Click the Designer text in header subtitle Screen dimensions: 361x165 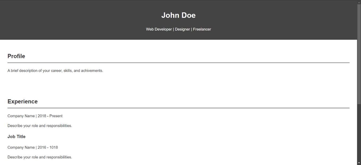click(182, 29)
